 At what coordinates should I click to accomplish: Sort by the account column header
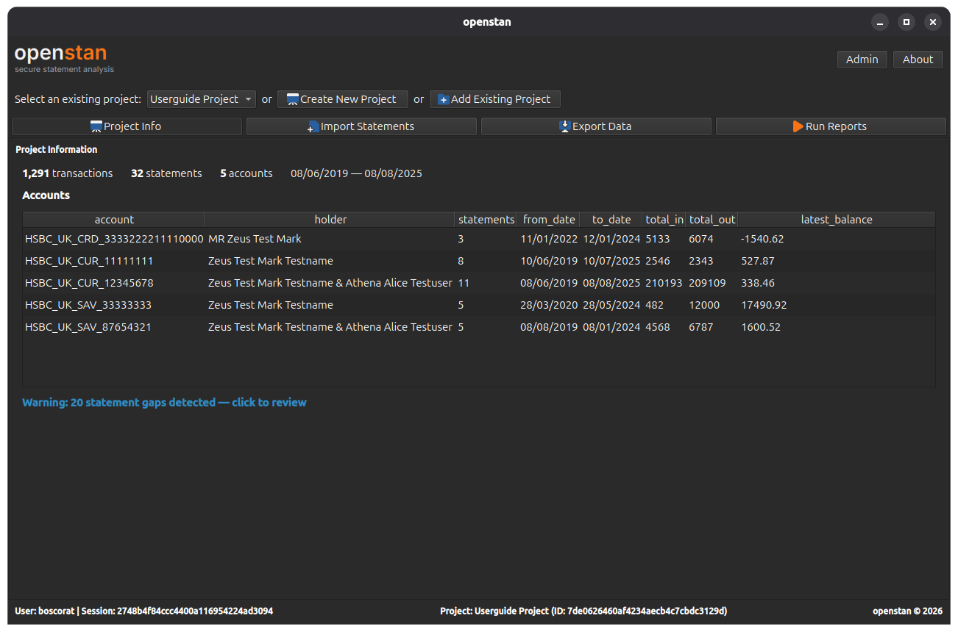[114, 220]
